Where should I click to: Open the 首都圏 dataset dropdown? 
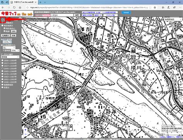[10, 57]
